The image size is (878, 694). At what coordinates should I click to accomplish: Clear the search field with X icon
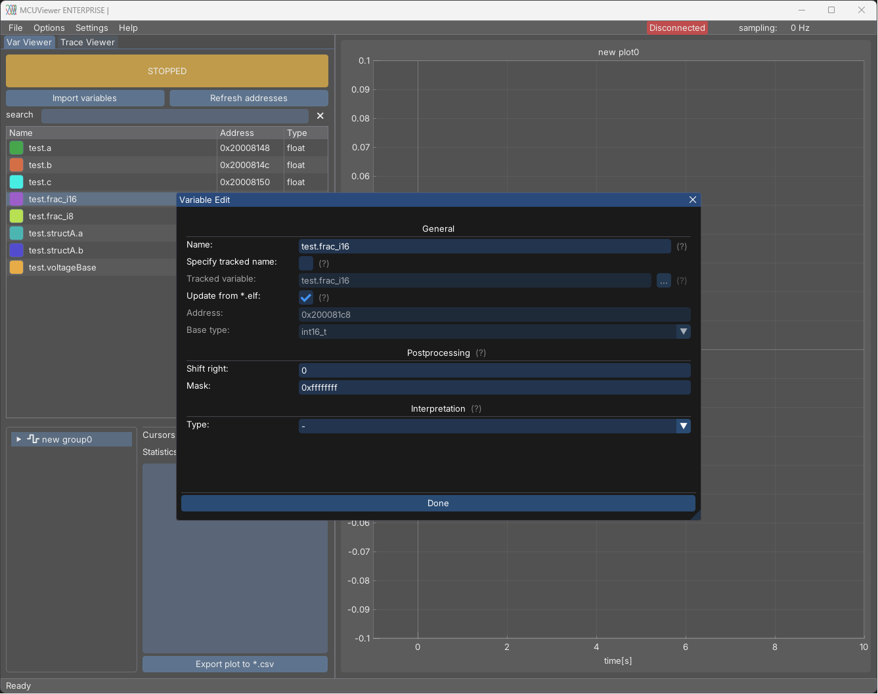point(320,116)
